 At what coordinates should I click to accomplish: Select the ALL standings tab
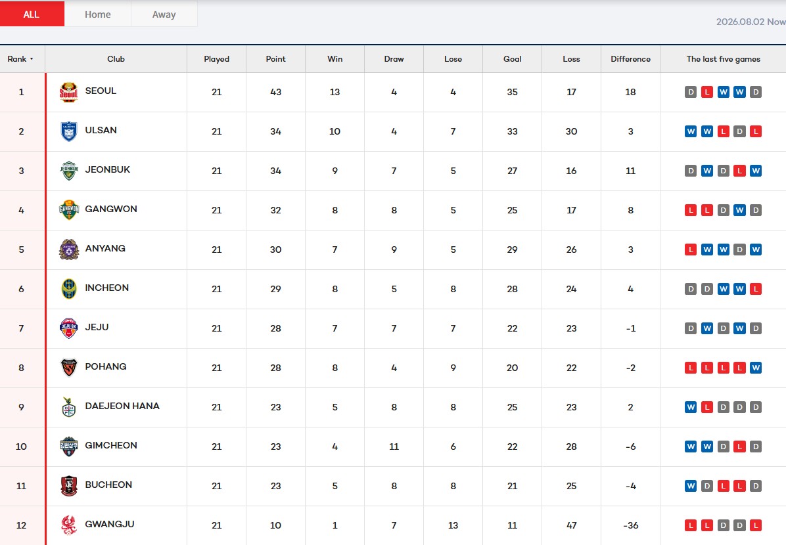pyautogui.click(x=32, y=14)
